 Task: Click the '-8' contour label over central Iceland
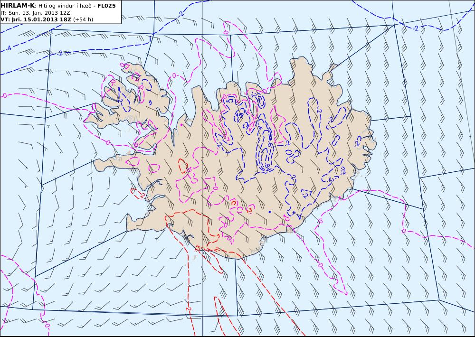pyautogui.click(x=267, y=166)
